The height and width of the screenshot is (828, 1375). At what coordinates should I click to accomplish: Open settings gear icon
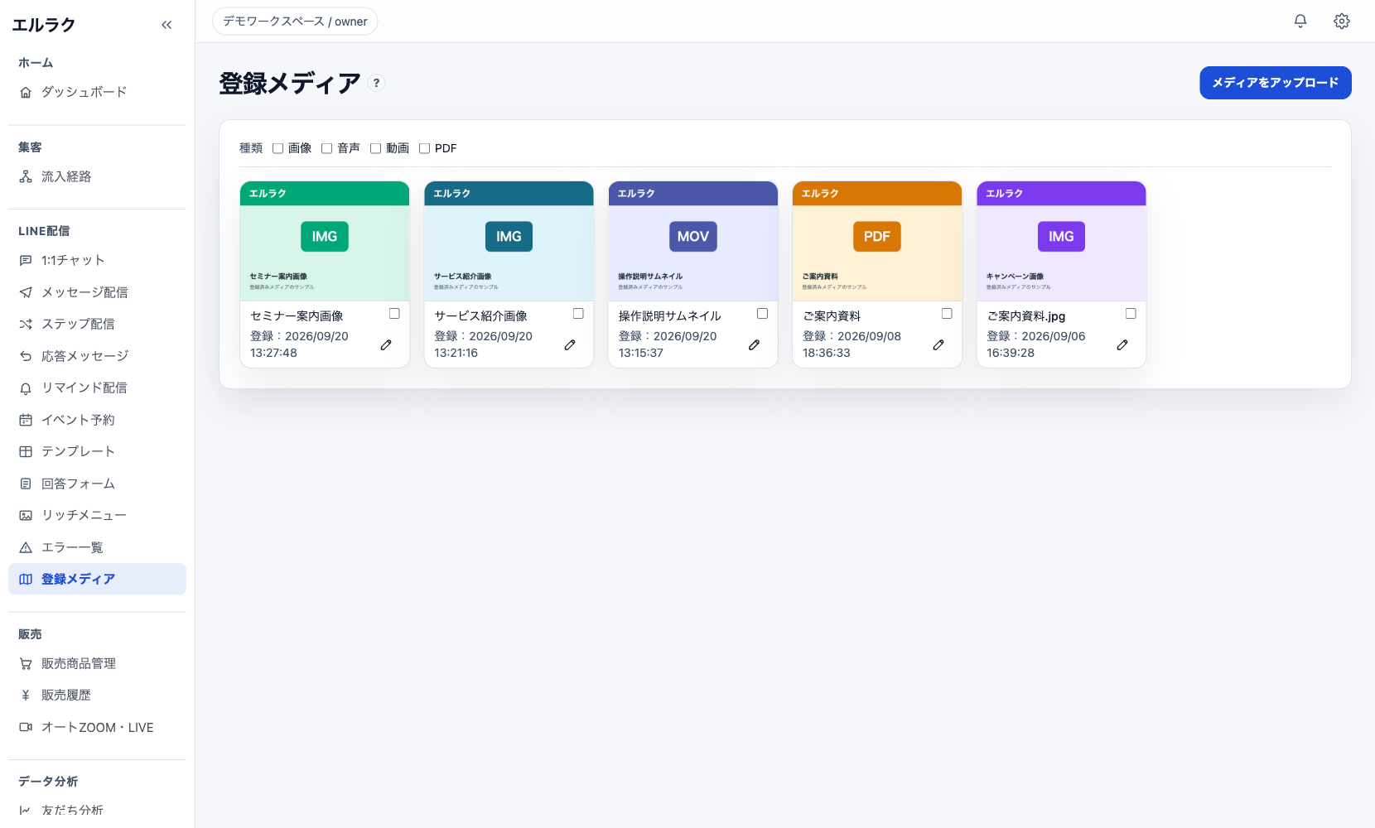click(1342, 22)
